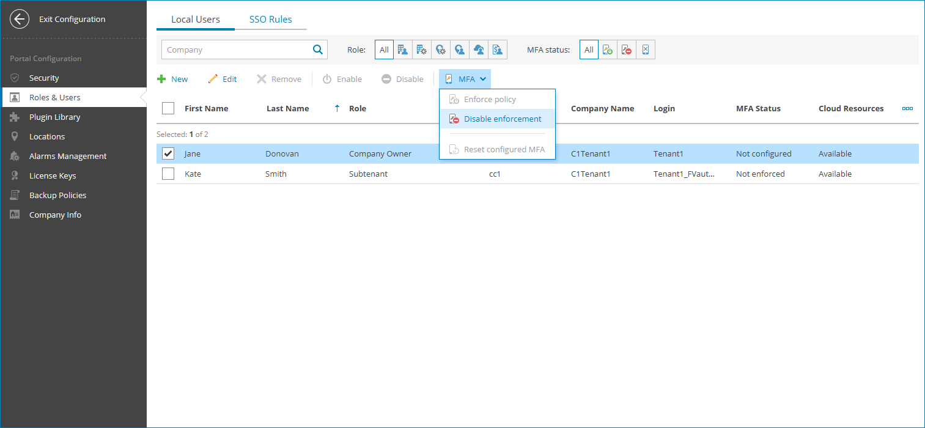Check the checkbox next to Kate Smith
The image size is (925, 428).
(168, 174)
